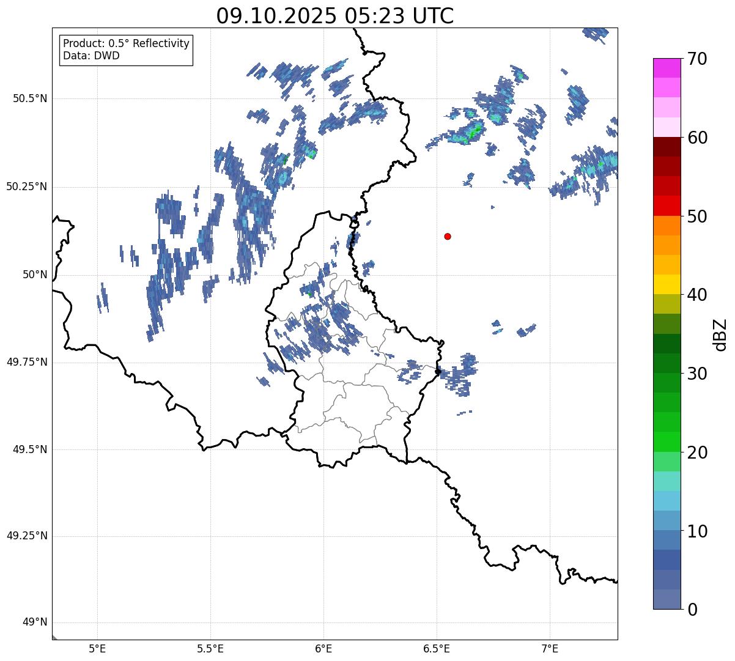Click the latitude label 50°N
Image resolution: width=735 pixels, height=661 pixels.
click(x=35, y=275)
